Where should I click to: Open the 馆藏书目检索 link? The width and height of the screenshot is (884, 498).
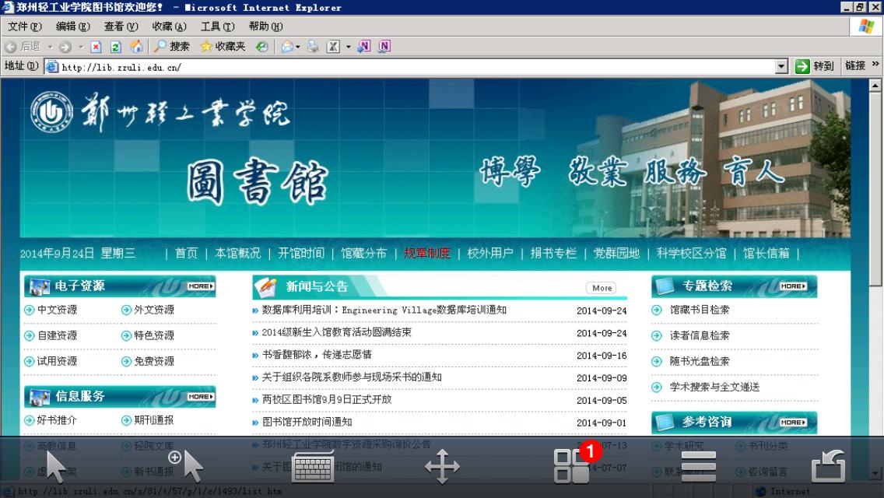coord(700,310)
